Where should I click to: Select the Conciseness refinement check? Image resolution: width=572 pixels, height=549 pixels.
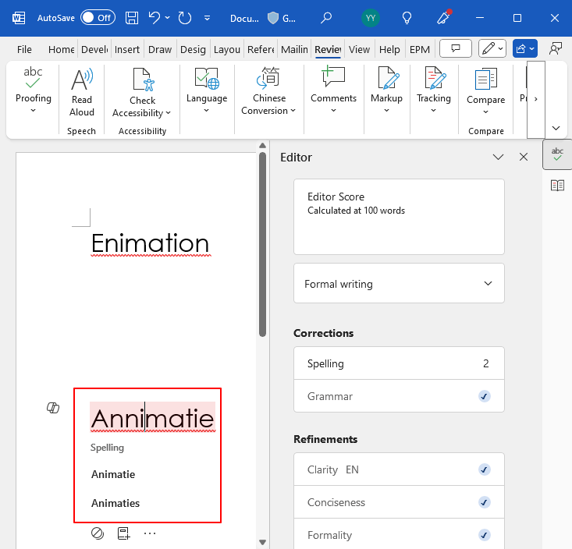(x=484, y=502)
